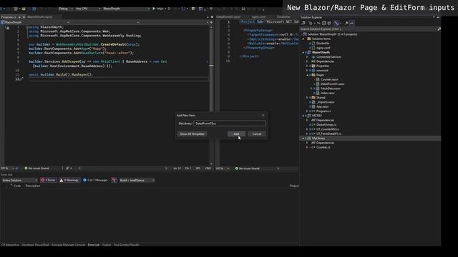458x257 pixels.
Task: Collapse the MSTI01 test project
Action: [303, 116]
